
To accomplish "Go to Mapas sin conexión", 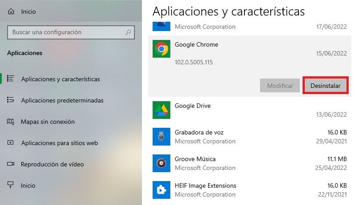I will tap(47, 122).
